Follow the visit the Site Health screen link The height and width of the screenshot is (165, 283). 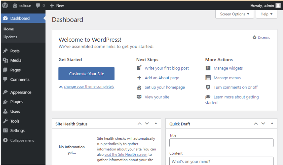(126, 154)
